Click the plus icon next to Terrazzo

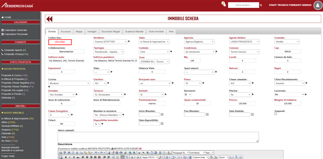tap(125, 94)
